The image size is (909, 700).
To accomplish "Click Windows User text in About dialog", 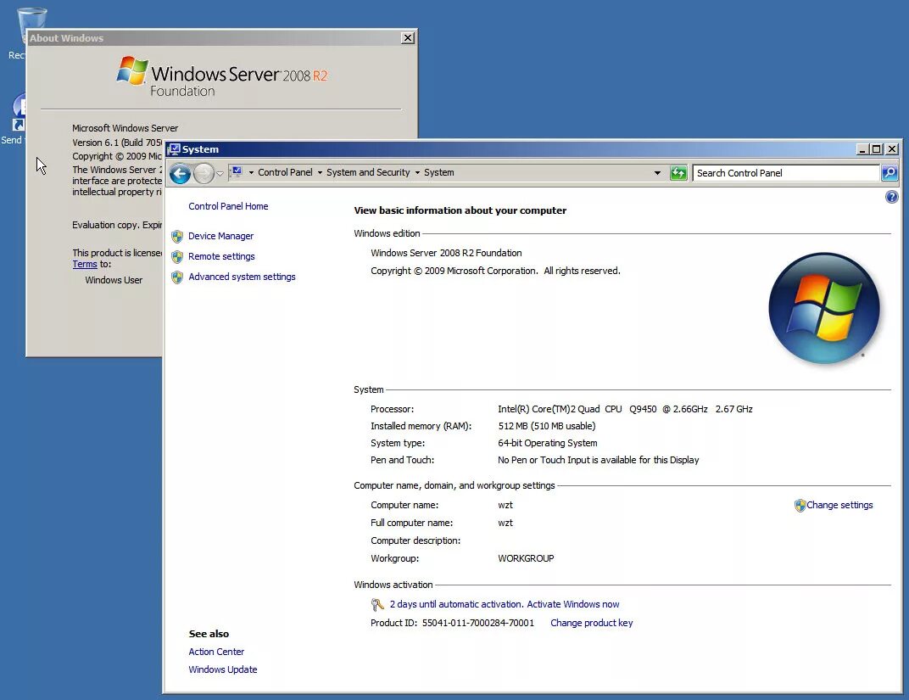I will 114,280.
